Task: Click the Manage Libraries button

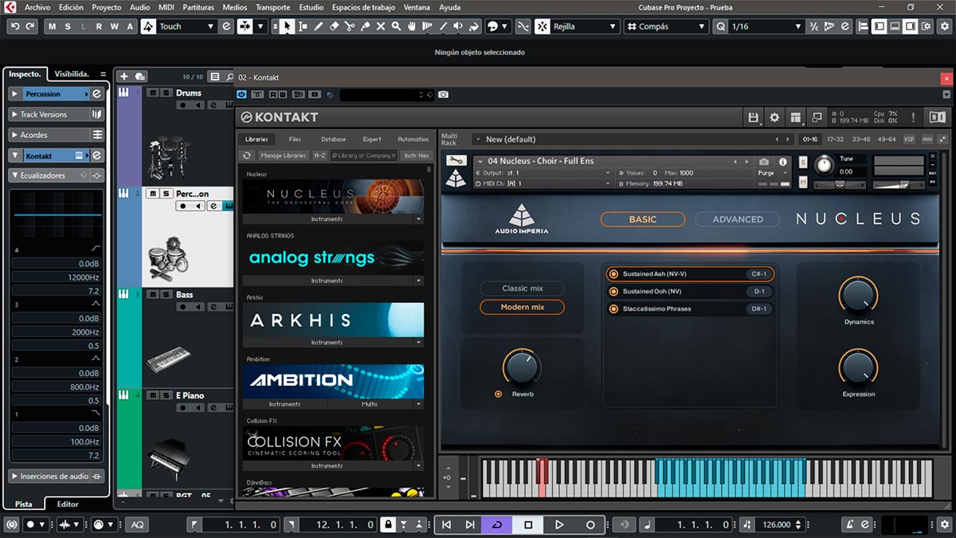Action: pos(284,155)
